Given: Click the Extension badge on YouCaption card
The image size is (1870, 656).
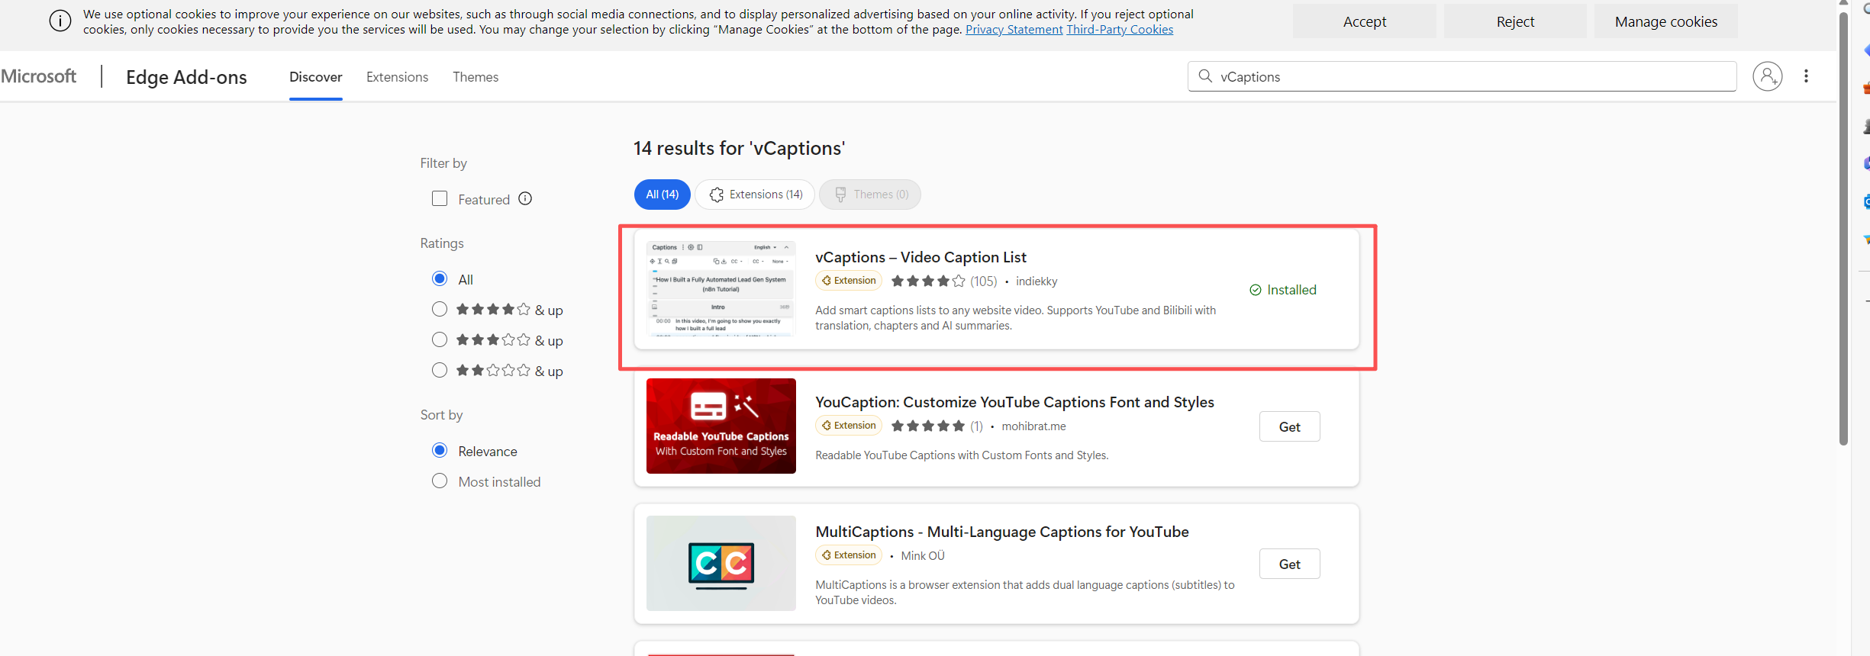Looking at the screenshot, I should click(849, 426).
